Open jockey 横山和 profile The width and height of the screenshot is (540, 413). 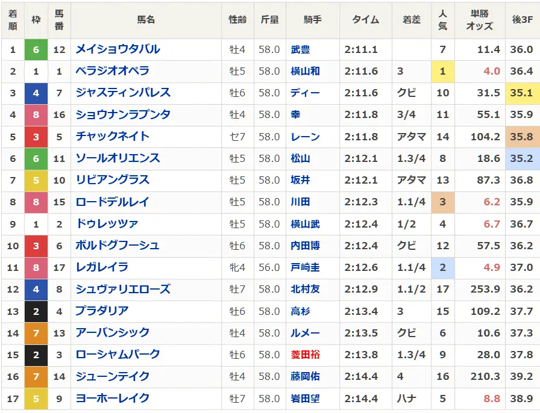[305, 71]
